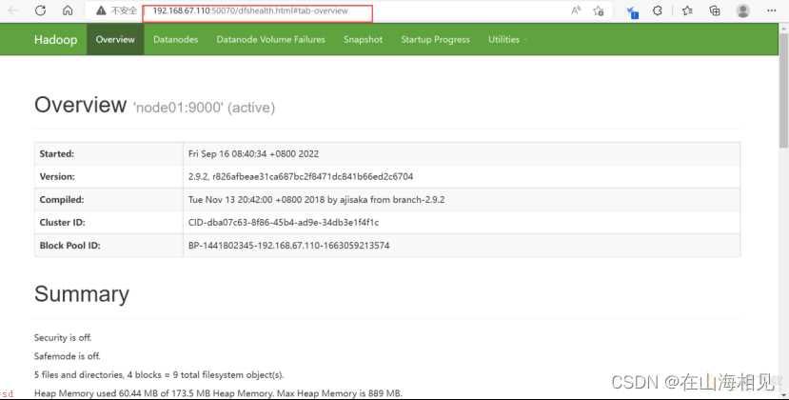Click the version hash value starting 2.9.2
This screenshot has height=400, width=789.
pos(301,176)
